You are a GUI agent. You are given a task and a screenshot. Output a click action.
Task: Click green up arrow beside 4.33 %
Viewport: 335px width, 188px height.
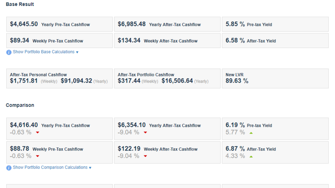pyautogui.click(x=251, y=157)
